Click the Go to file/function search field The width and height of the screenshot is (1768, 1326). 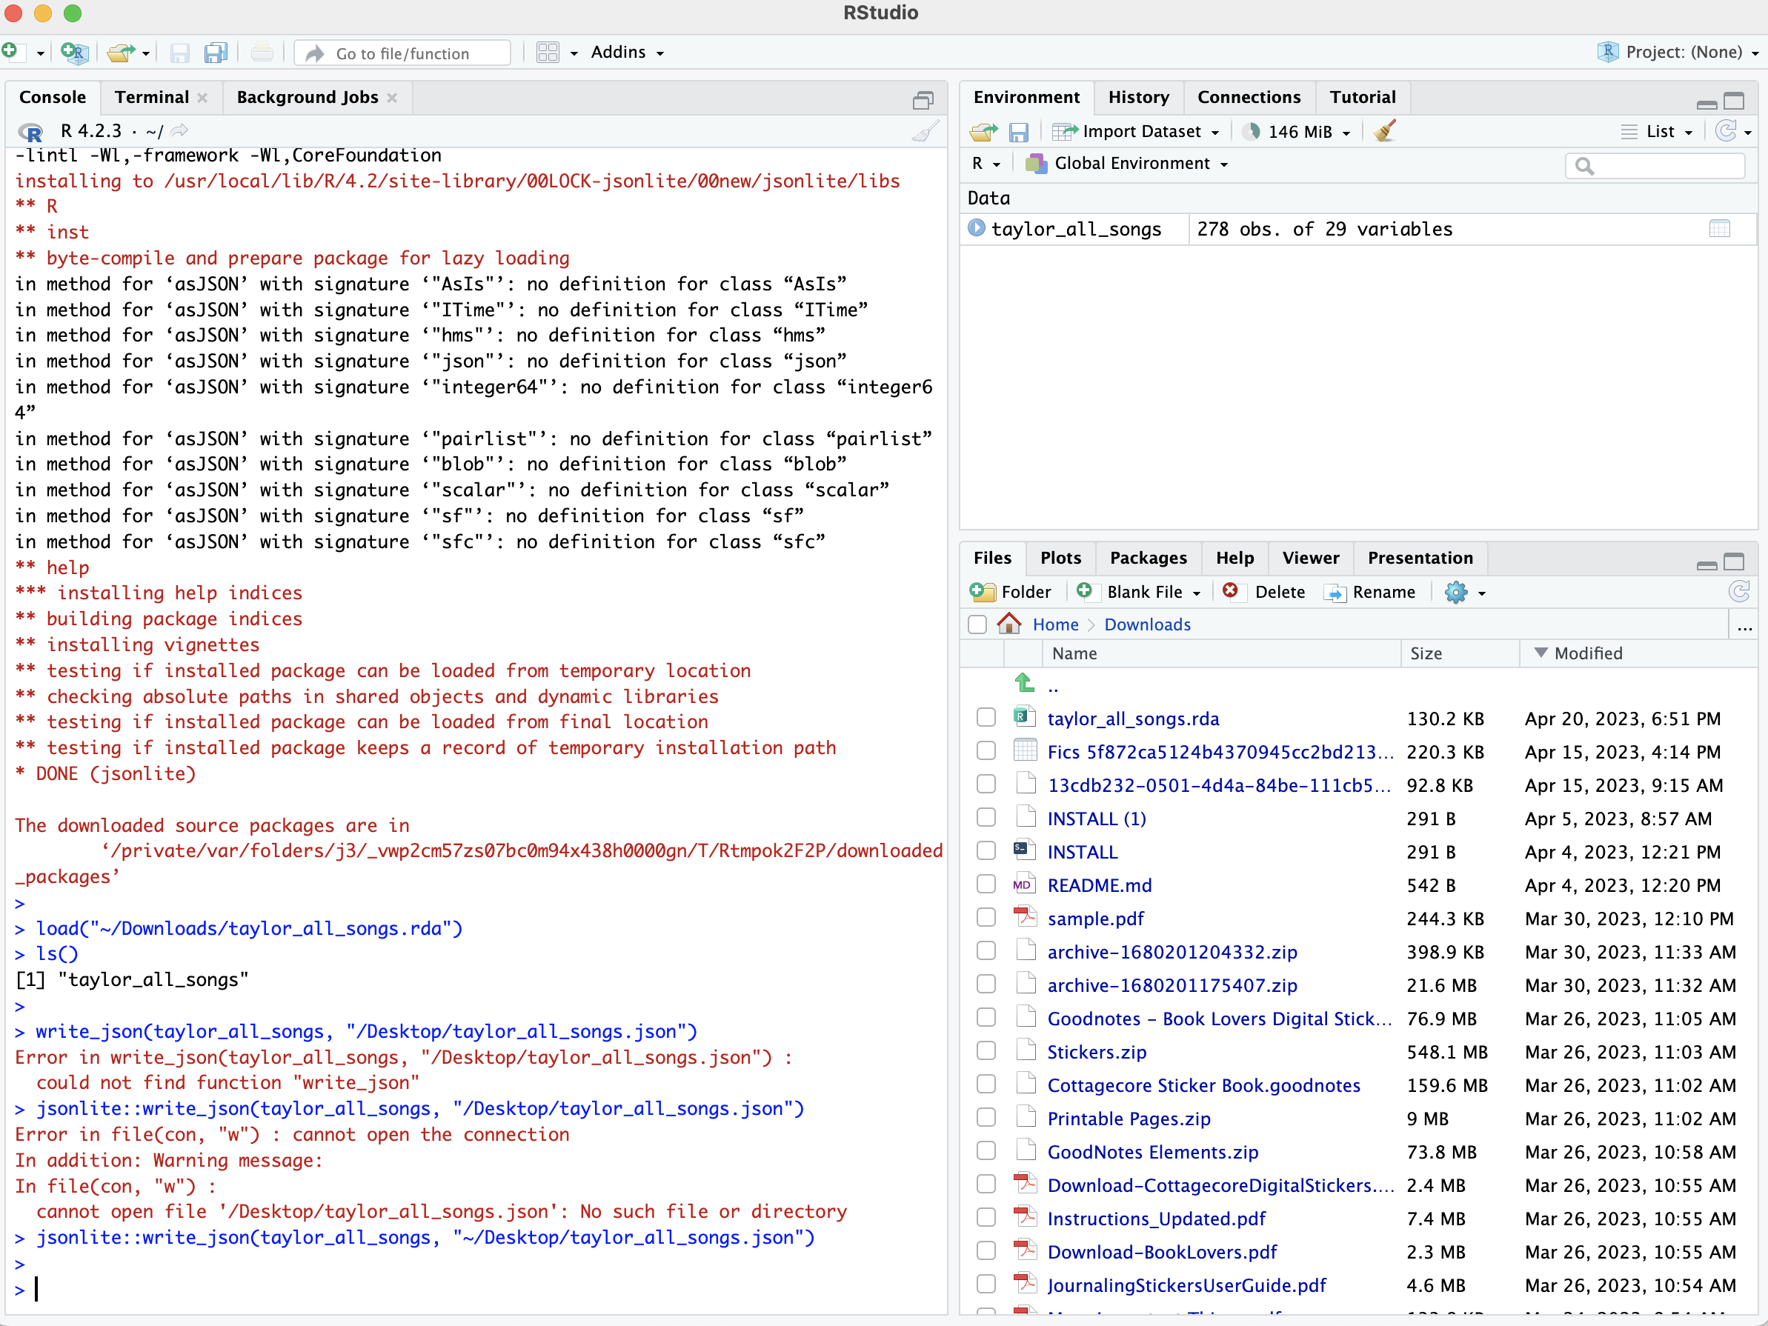coord(402,53)
